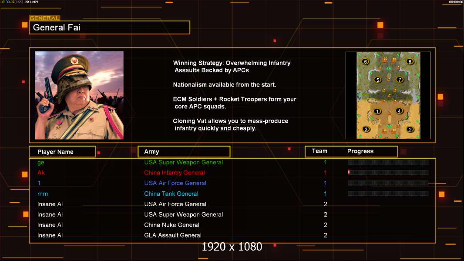Click team number 1 in the Ak row
The width and height of the screenshot is (464, 261).
point(325,173)
